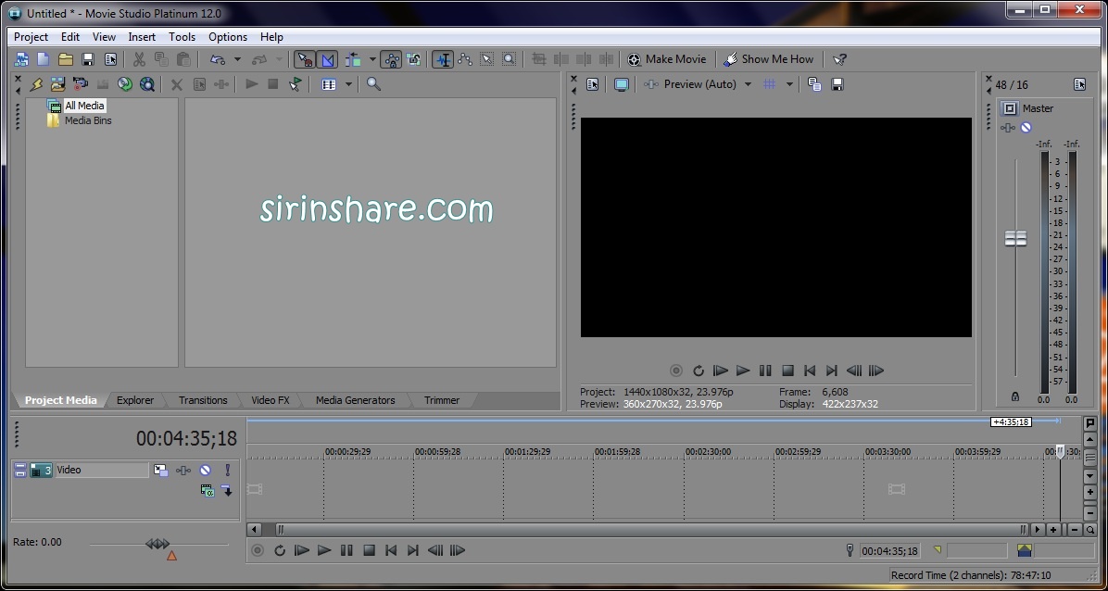Switch to the Trimmer tab
The width and height of the screenshot is (1108, 591).
(442, 400)
